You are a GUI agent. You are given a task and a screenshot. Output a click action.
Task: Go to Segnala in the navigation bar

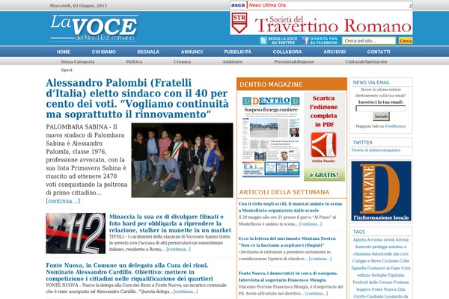[x=148, y=52]
